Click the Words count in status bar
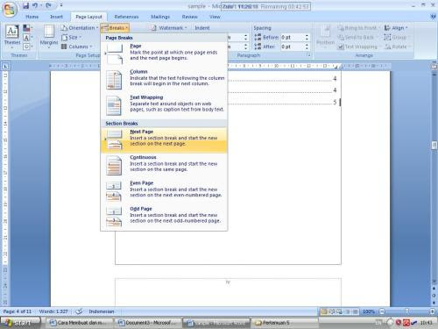This screenshot has height=329, width=438. click(x=53, y=311)
